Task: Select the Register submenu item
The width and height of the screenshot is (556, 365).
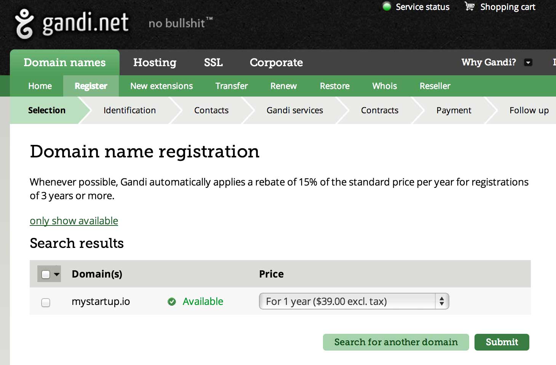Action: coord(91,86)
